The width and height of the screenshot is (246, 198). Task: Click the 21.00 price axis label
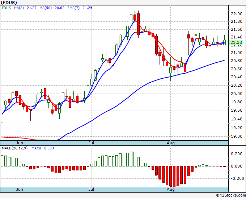pos(237,53)
